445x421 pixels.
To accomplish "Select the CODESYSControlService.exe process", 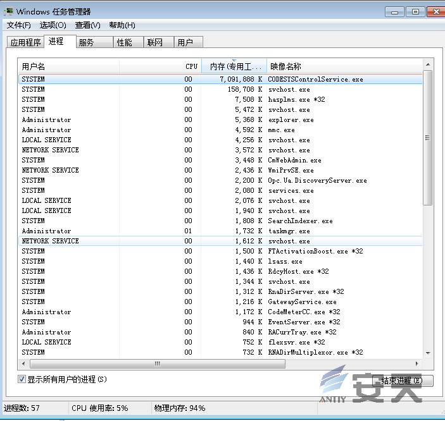I will pyautogui.click(x=220, y=79).
